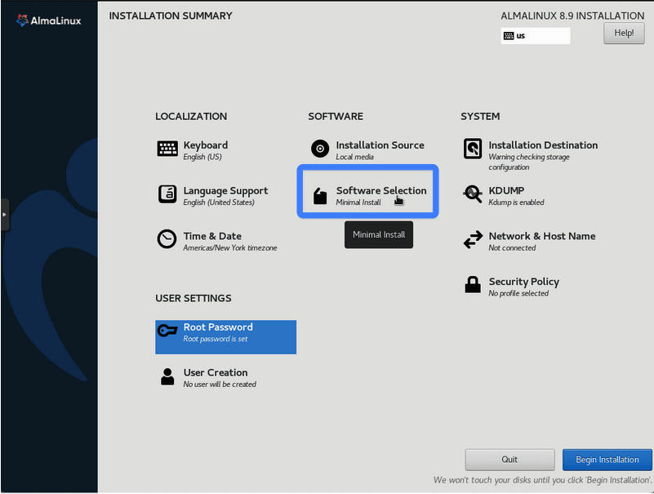Open the Network & Host Name label
Screen dimensions: 654x494
click(542, 236)
